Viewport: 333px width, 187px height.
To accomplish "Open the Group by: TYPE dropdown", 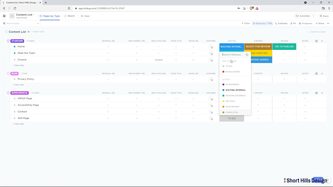I will [262, 23].
